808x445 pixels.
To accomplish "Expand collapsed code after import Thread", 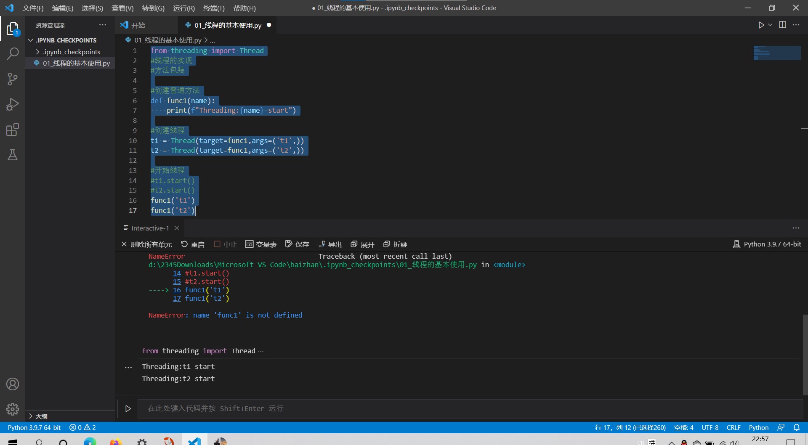I will coord(261,351).
